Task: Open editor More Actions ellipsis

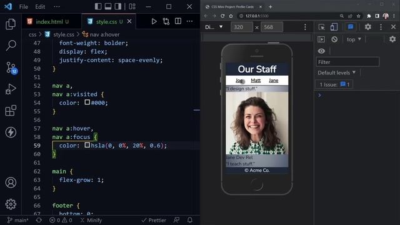Action: (189, 21)
